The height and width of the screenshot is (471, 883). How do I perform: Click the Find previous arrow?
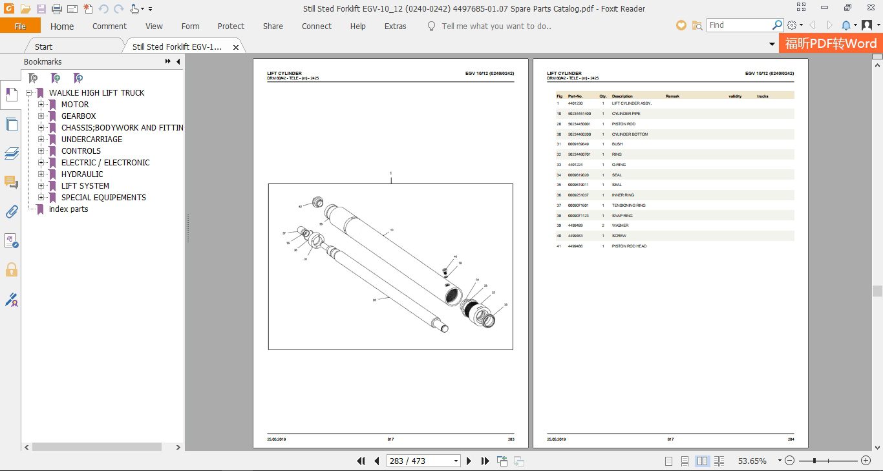coord(813,25)
